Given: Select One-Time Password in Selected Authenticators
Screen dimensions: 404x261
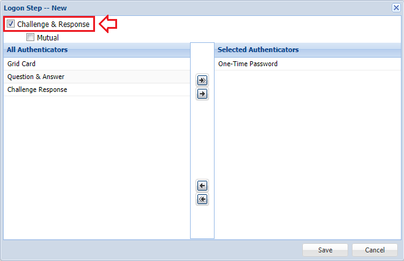Looking at the screenshot, I should (248, 64).
